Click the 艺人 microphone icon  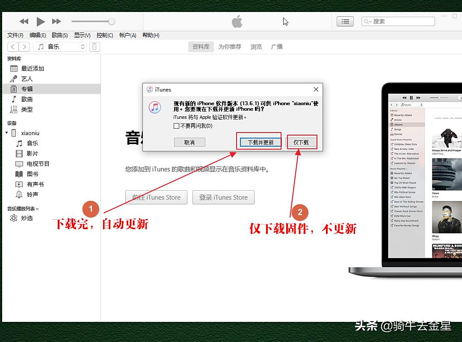coord(14,79)
